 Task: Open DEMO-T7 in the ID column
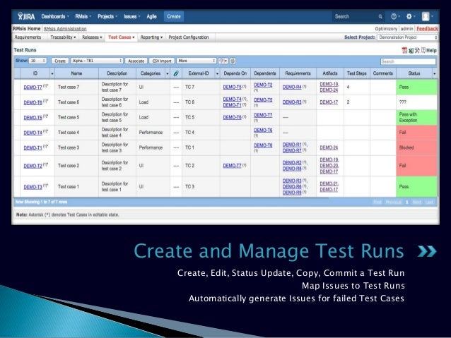(33, 87)
